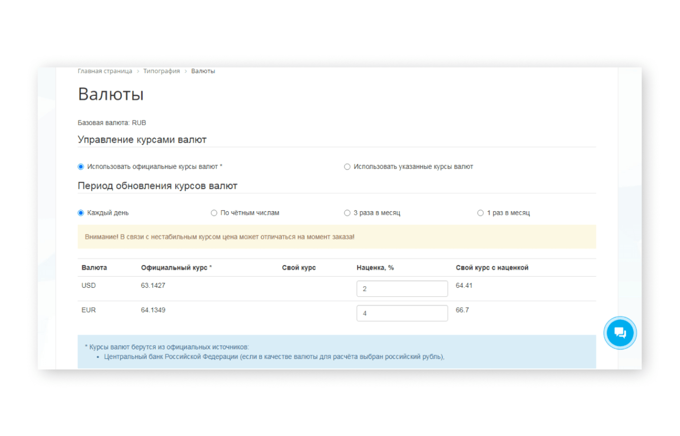The height and width of the screenshot is (436, 680).
Task: Click the "Наценка, %" column header
Action: pyautogui.click(x=375, y=267)
